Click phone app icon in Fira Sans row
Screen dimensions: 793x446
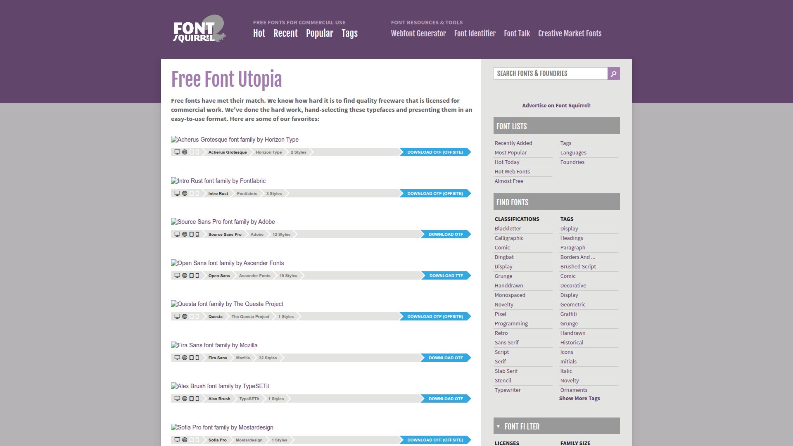[x=197, y=358]
